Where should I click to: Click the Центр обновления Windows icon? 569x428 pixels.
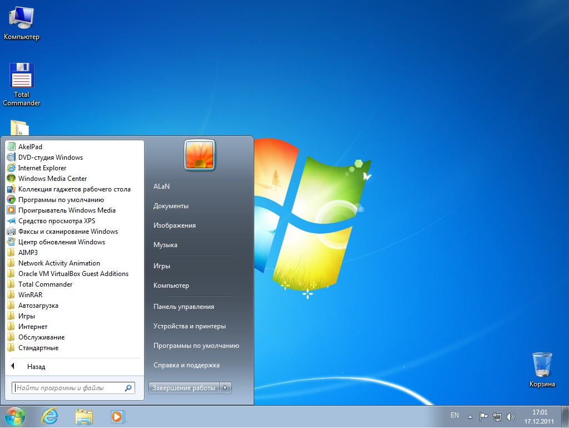[x=11, y=242]
